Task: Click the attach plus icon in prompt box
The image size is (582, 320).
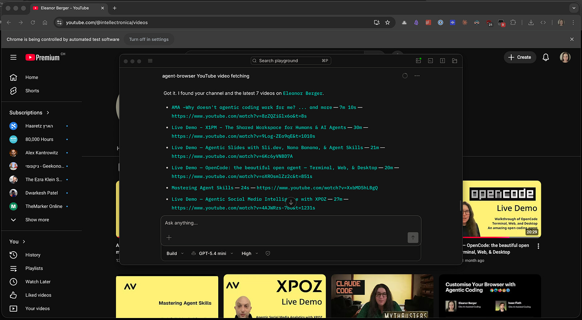Action: tap(169, 237)
